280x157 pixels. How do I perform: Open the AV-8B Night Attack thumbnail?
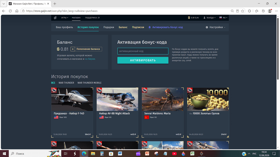[x=117, y=99]
